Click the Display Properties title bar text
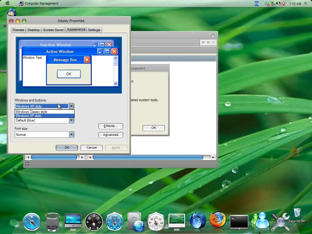The width and height of the screenshot is (312, 234). coord(71,21)
